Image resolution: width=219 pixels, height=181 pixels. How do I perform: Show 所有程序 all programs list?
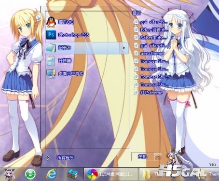(x=61, y=157)
